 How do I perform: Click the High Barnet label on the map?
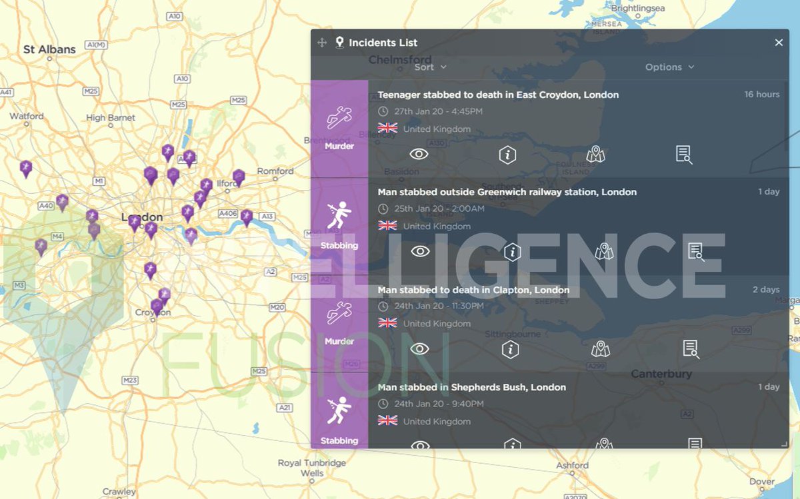point(111,118)
